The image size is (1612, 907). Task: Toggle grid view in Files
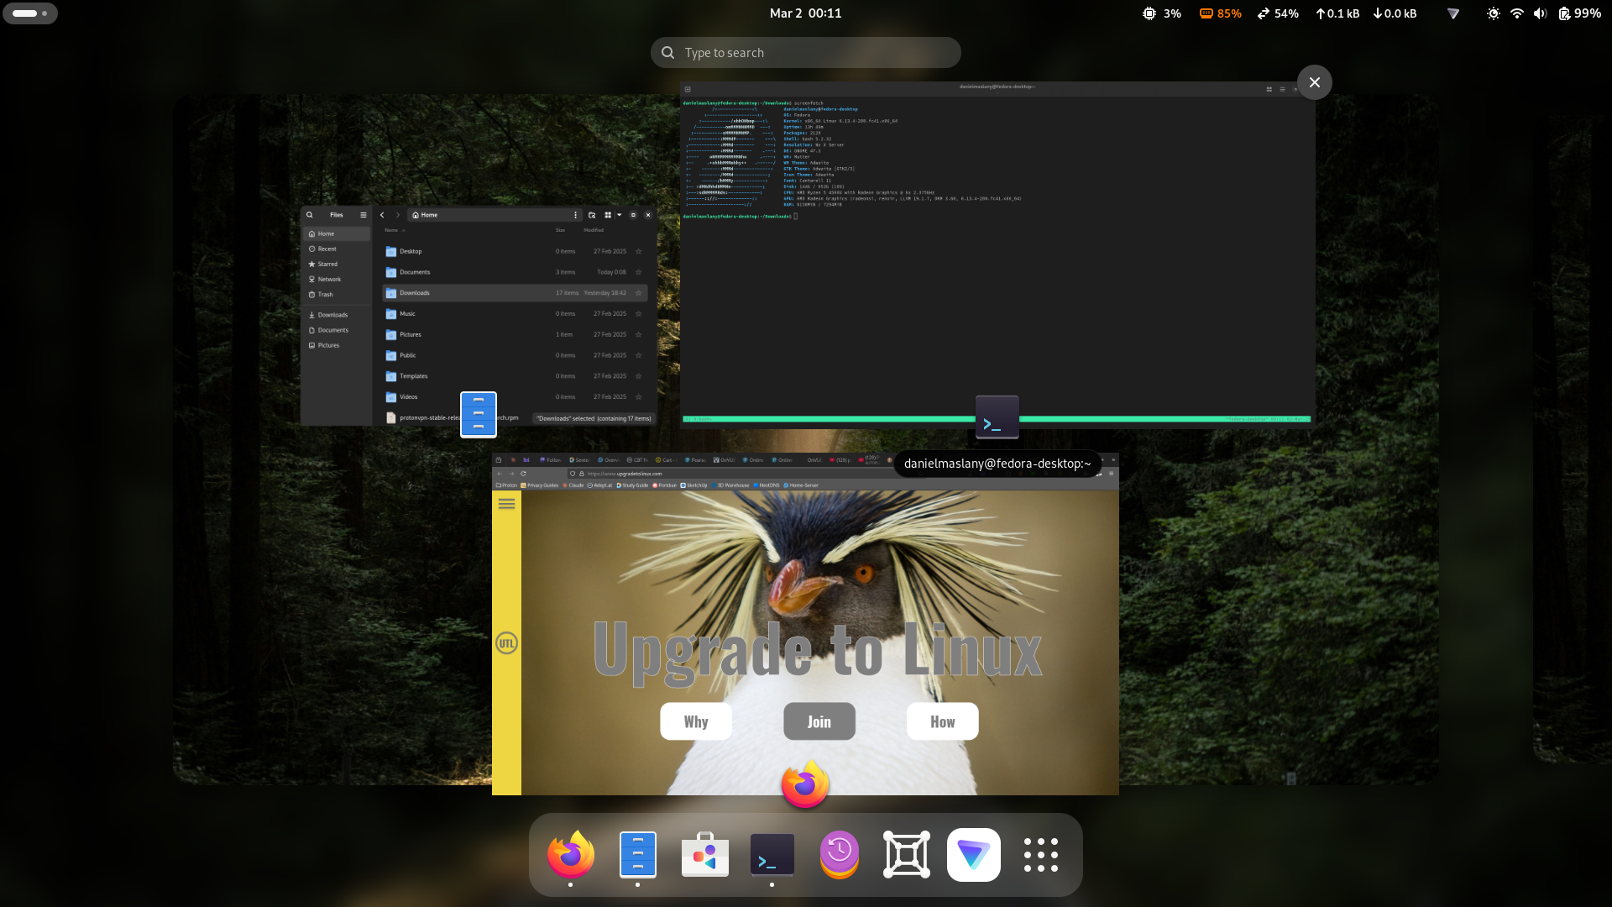tap(608, 215)
